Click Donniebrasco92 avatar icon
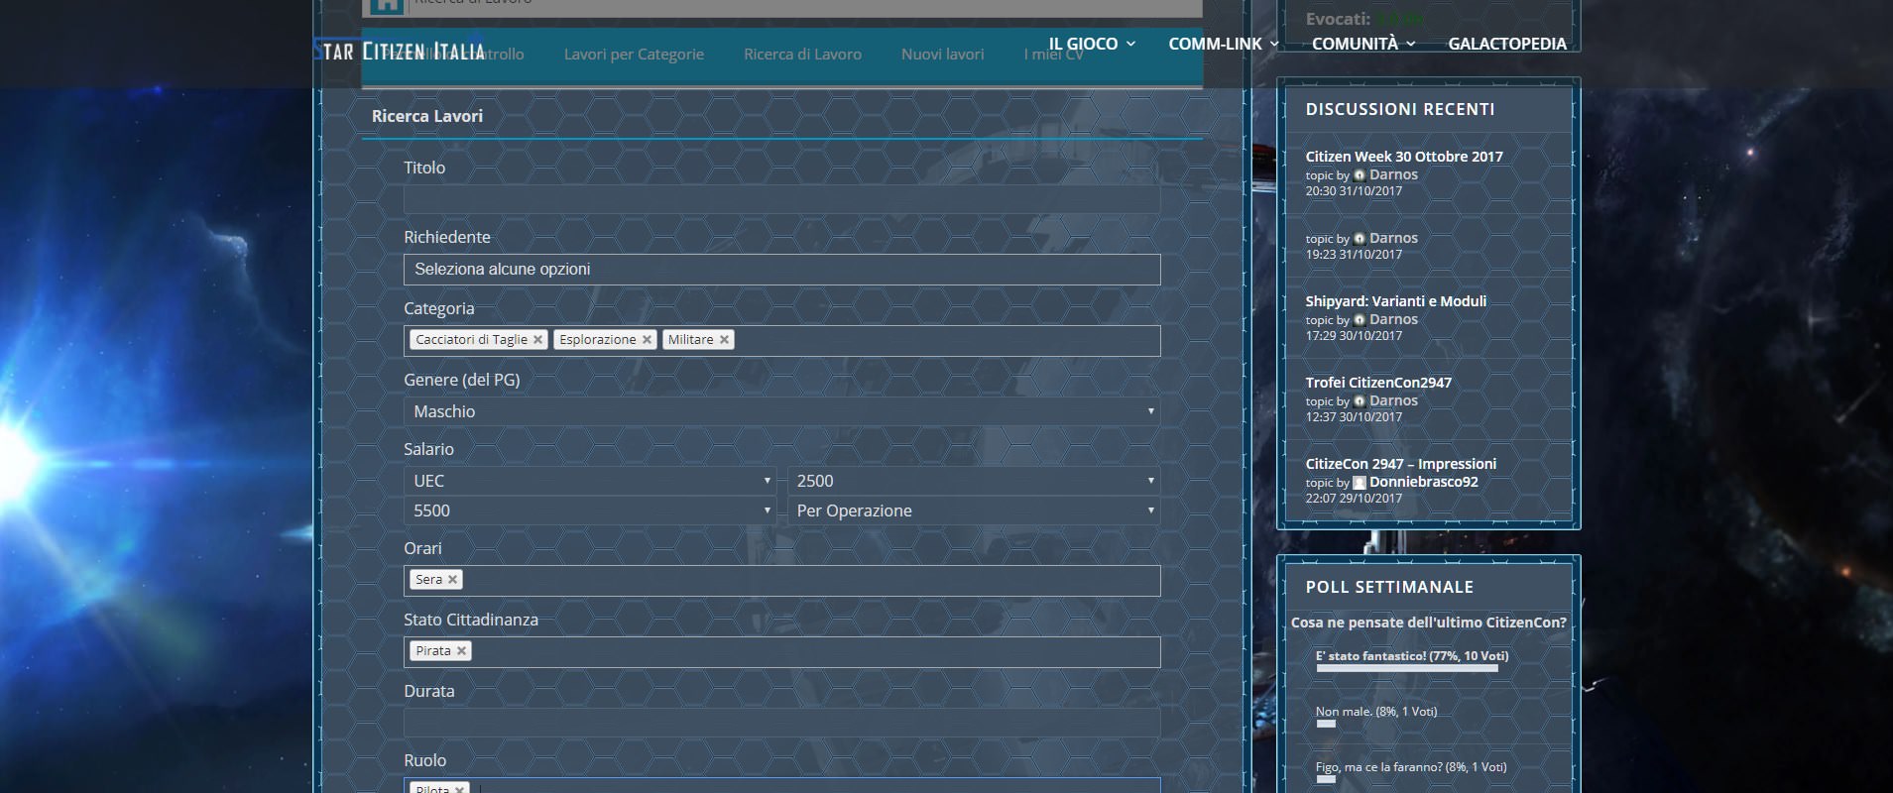This screenshot has width=1893, height=793. pyautogui.click(x=1360, y=483)
